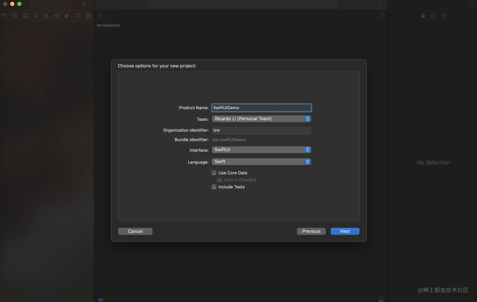Switch to the History inspector tab
This screenshot has width=477, height=302.
(x=433, y=15)
